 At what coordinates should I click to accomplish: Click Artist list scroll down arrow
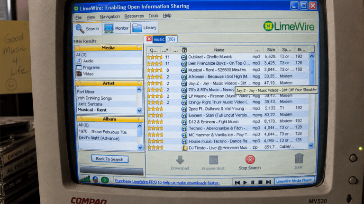pyautogui.click(x=139, y=110)
